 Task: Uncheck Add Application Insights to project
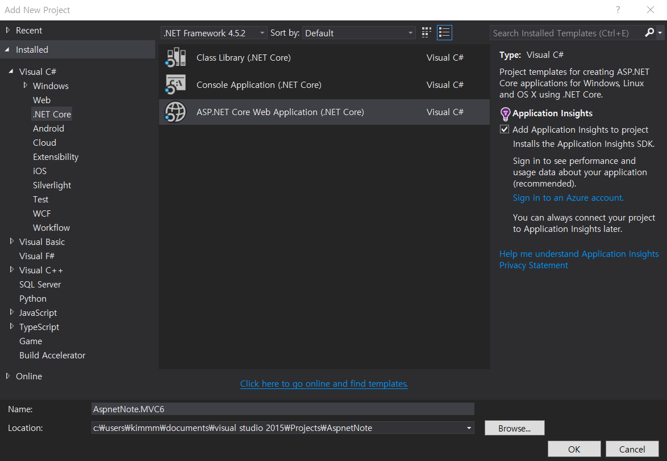coord(505,129)
